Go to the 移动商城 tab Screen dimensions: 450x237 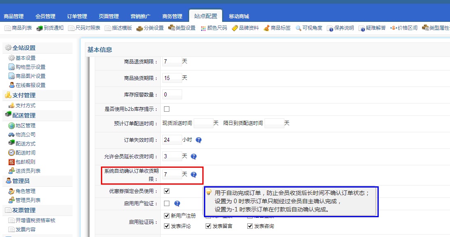click(239, 16)
